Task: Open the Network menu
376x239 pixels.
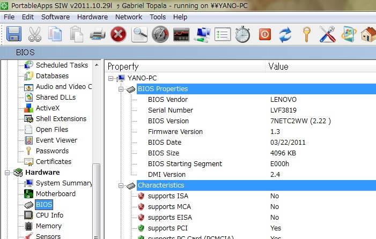Action: pyautogui.click(x=129, y=17)
